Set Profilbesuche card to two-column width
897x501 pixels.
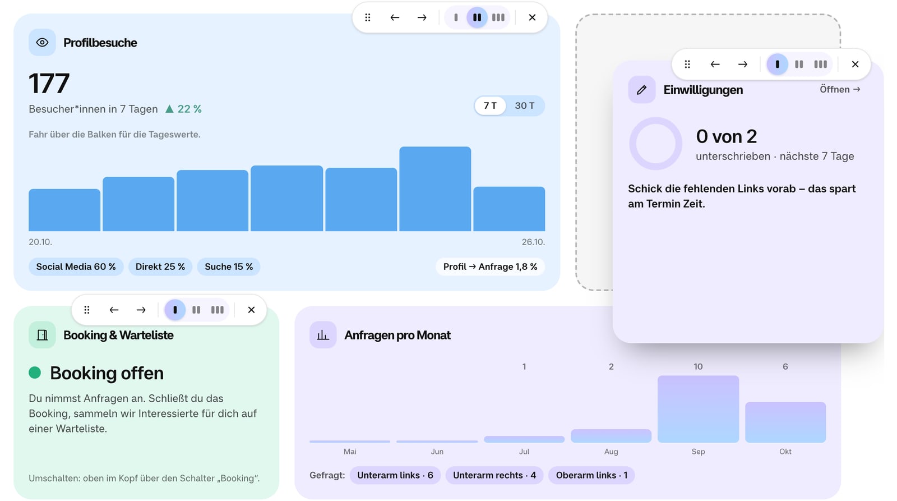pyautogui.click(x=477, y=17)
